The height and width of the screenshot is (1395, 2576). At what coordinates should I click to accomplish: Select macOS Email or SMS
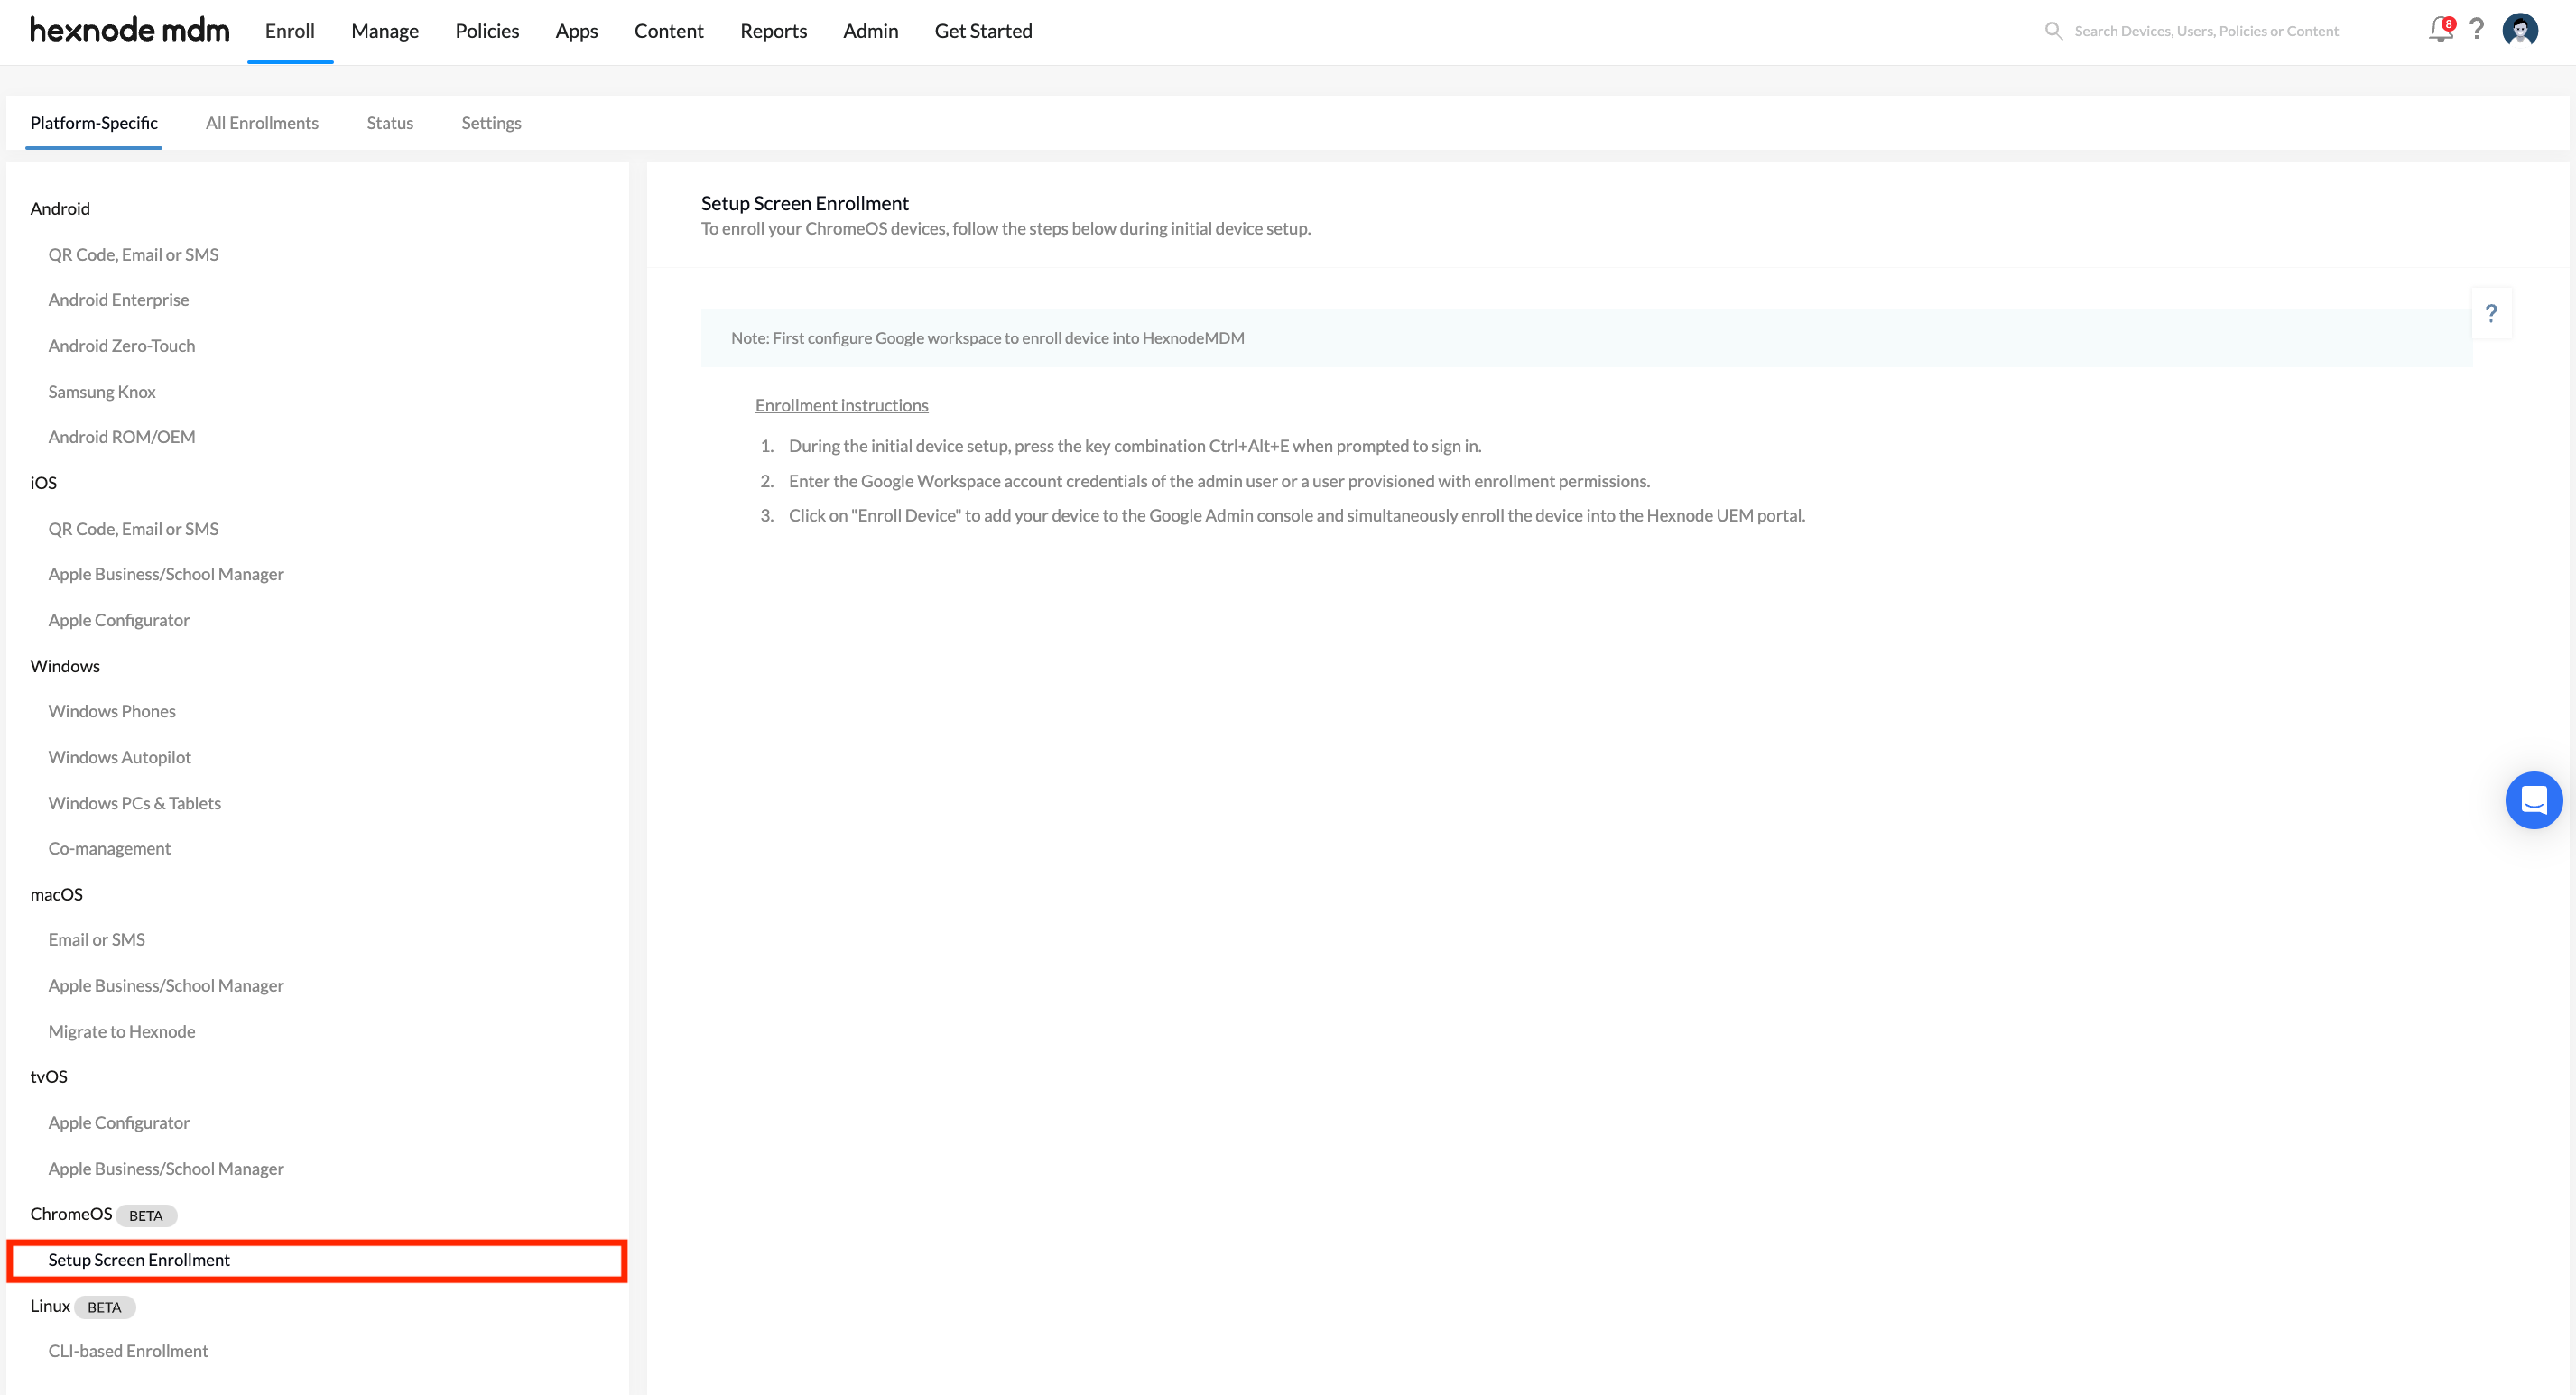tap(97, 939)
